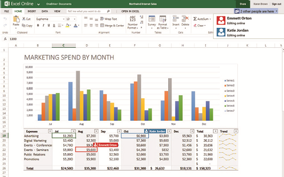Image resolution: width=284 pixels, height=177 pixels.
Task: Click the Survey icon in Tables group
Action: tap(151, 20)
